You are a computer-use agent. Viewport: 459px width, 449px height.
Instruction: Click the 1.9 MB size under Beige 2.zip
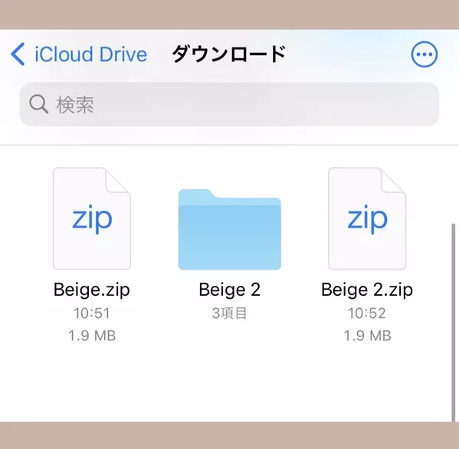(x=367, y=336)
